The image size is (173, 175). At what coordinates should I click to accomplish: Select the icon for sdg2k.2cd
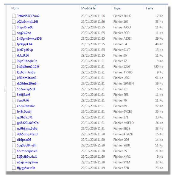pos(14,33)
